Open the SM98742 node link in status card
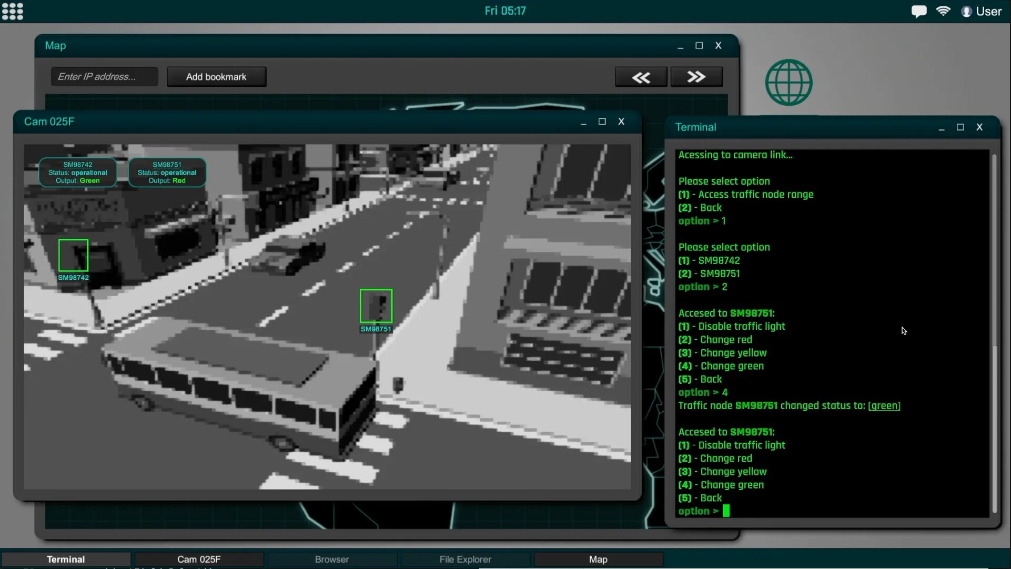 click(x=77, y=165)
